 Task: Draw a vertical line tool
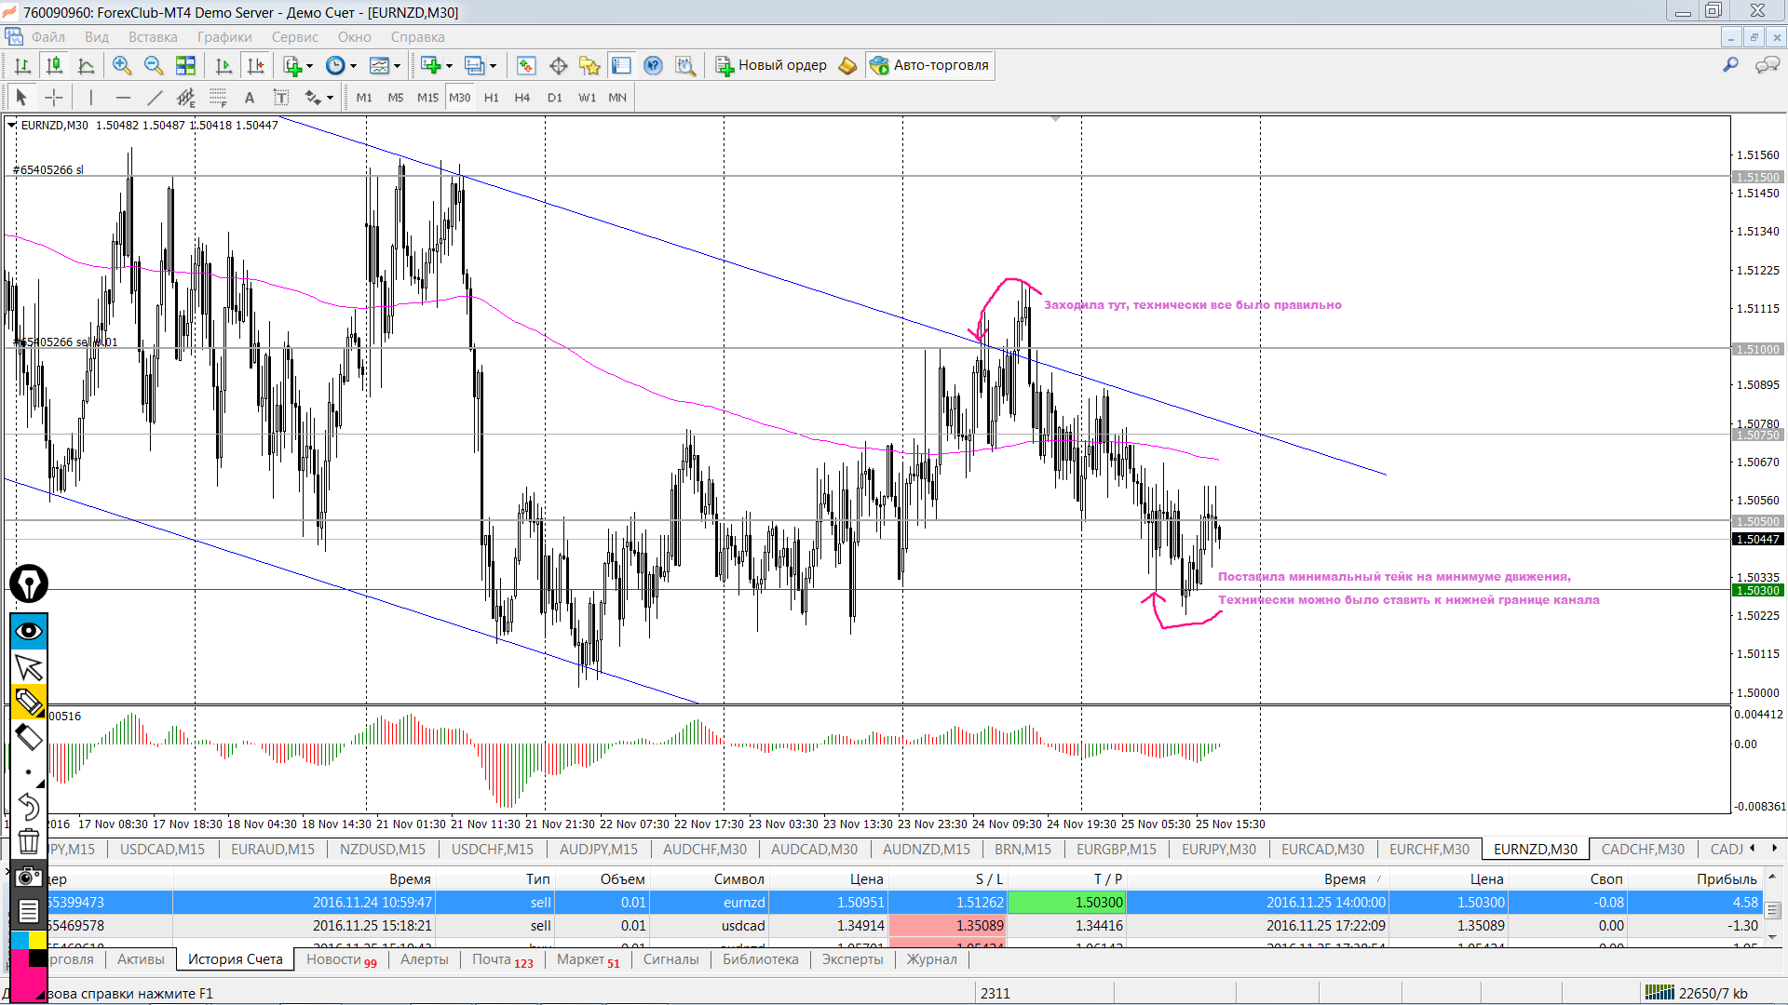90,97
